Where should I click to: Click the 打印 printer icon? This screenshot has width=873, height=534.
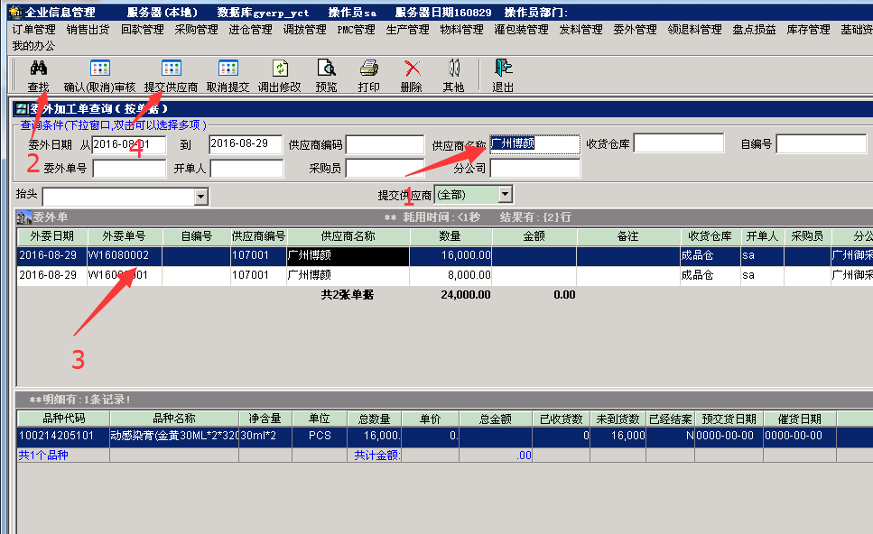pyautogui.click(x=368, y=69)
